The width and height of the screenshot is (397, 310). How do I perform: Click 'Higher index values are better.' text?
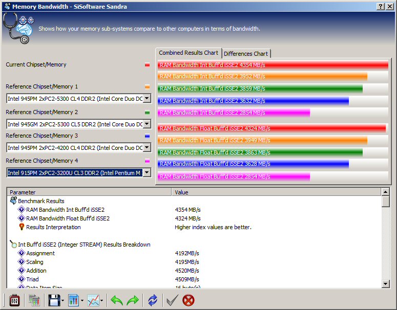[x=213, y=227]
